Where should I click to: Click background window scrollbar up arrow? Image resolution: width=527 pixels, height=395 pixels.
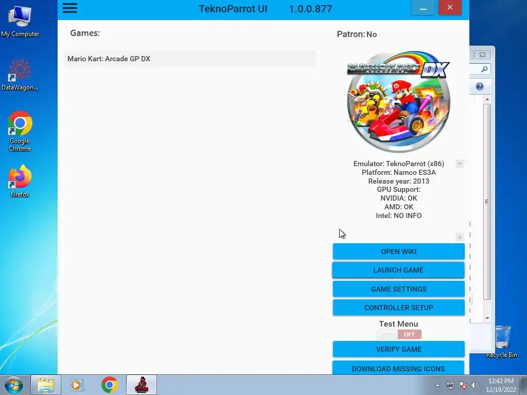pos(487,99)
